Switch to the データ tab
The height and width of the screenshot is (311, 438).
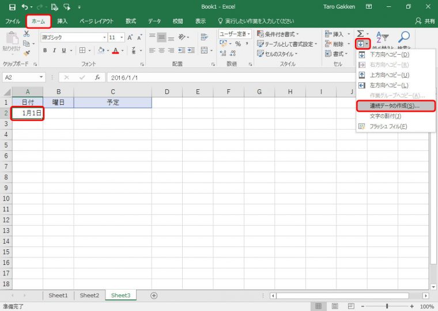click(x=154, y=21)
